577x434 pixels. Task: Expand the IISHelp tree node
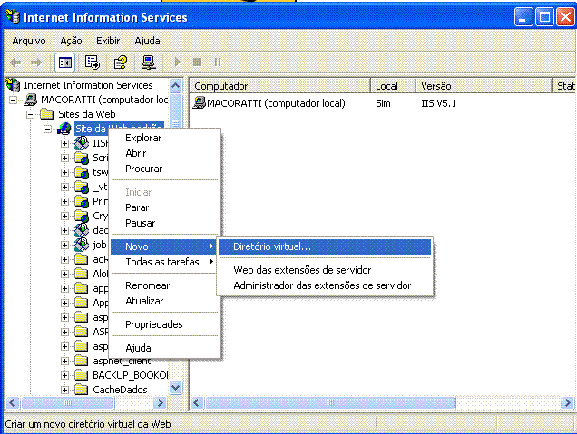tap(65, 144)
